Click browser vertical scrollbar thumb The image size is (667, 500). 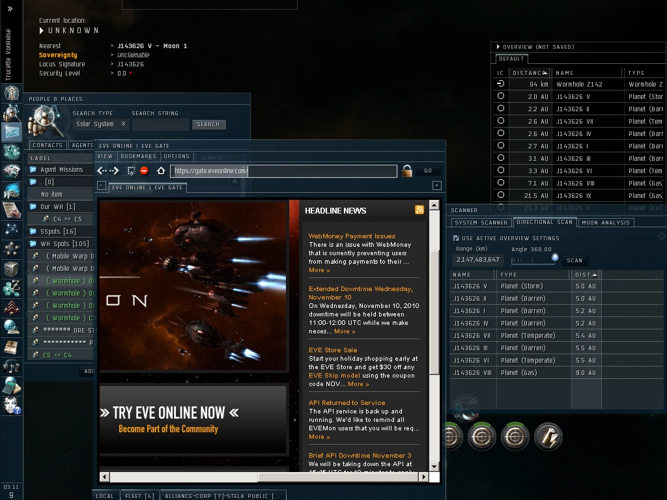click(x=434, y=312)
